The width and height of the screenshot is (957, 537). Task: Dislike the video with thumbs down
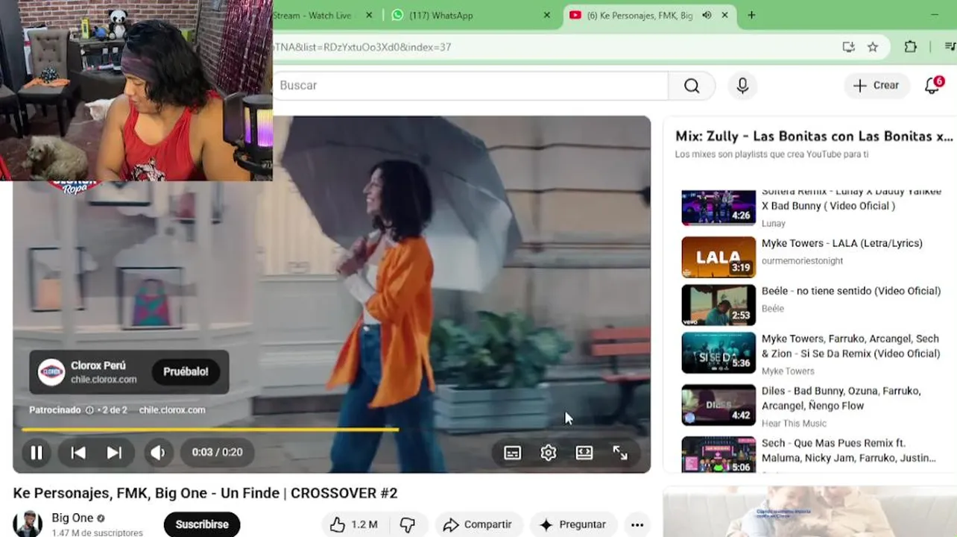click(408, 524)
